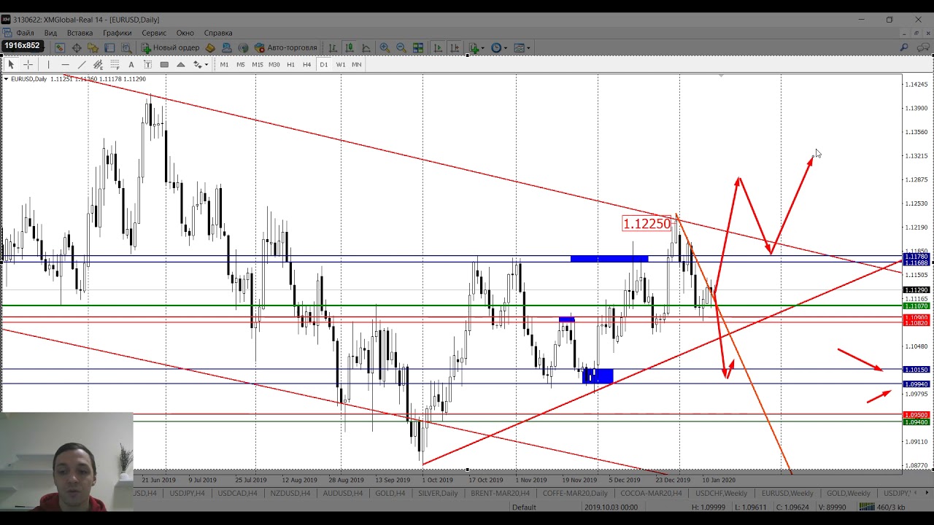Viewport: 934px width, 525px height.
Task: Select the trendline tool
Action: [x=82, y=64]
